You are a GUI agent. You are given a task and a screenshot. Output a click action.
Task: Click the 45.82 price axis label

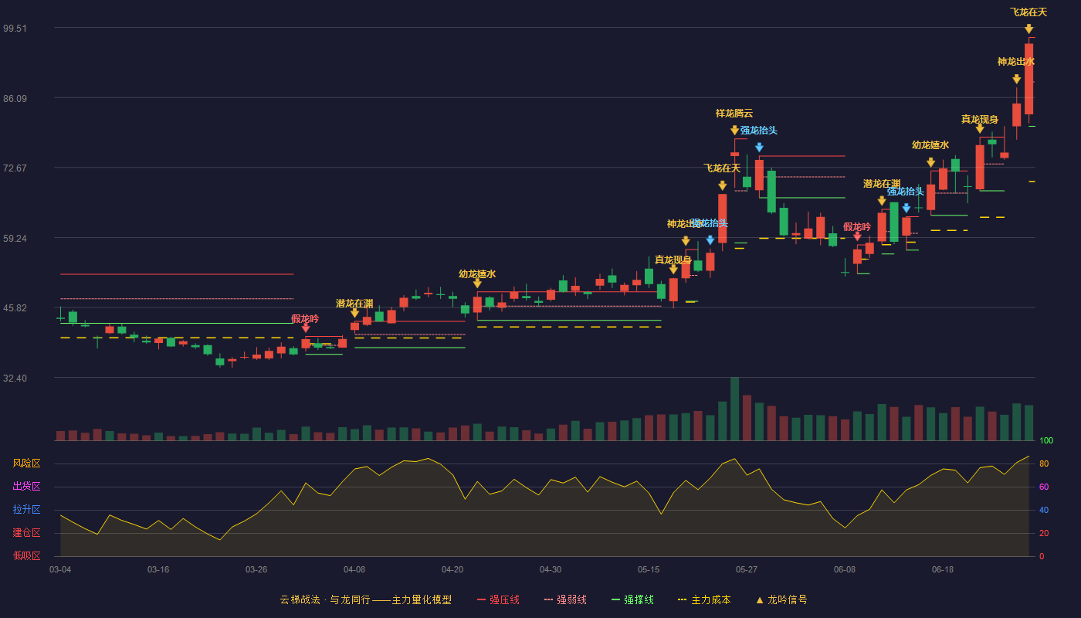(x=15, y=307)
